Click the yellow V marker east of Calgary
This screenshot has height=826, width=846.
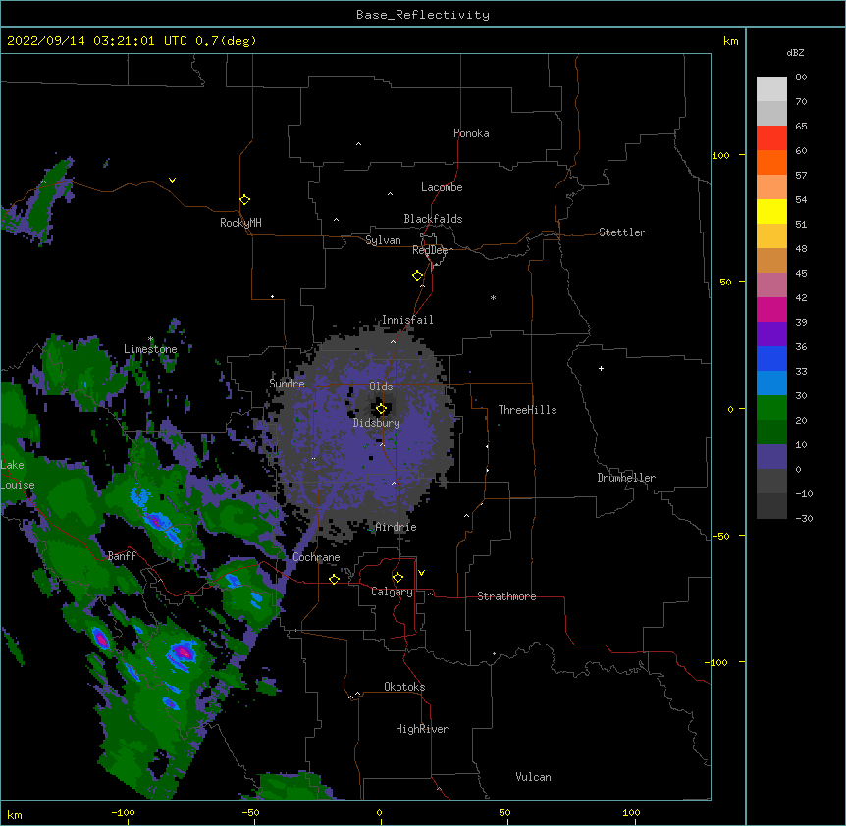coord(421,573)
